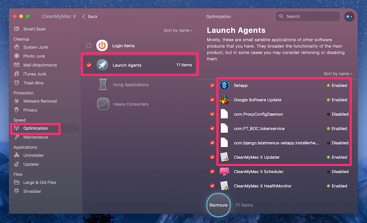Click the Optimization sliders icon
Image resolution: width=367 pixels, height=223 pixels.
[x=17, y=128]
